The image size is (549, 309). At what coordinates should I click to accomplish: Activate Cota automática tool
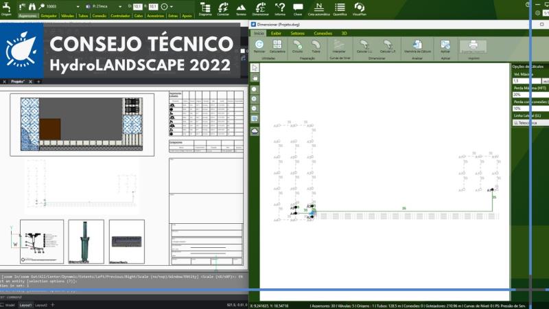[318, 9]
